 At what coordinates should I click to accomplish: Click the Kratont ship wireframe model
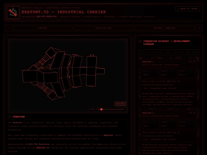coord(63,73)
